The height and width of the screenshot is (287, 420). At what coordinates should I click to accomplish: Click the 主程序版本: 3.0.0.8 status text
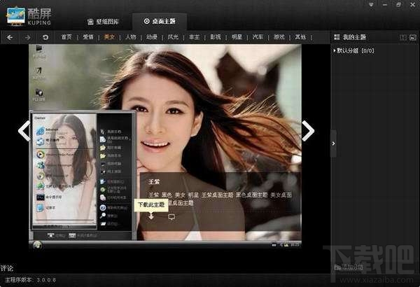pos(31,280)
